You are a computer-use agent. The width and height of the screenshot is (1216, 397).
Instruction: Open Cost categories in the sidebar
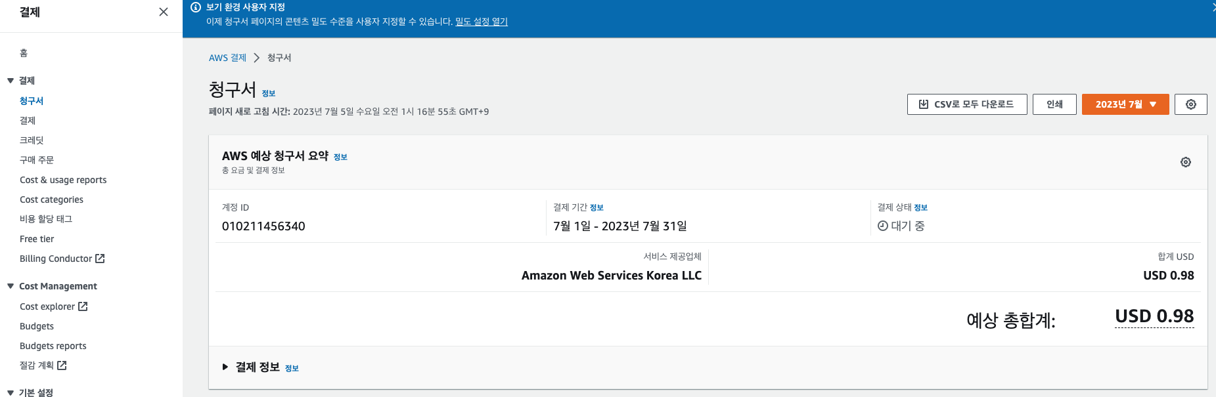pos(51,199)
